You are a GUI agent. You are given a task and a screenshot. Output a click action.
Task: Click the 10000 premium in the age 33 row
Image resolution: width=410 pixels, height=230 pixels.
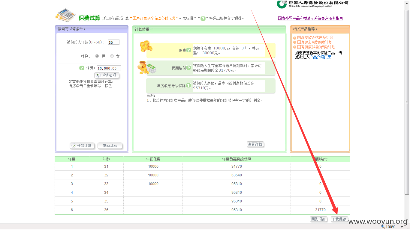click(153, 184)
